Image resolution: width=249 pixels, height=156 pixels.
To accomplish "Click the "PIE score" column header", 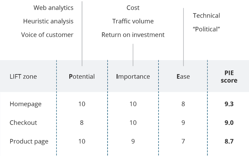I will tap(229, 76).
